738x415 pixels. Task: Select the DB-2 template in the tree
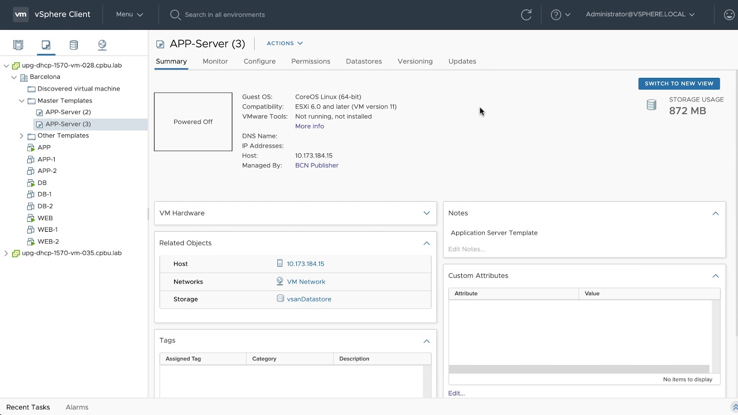45,206
